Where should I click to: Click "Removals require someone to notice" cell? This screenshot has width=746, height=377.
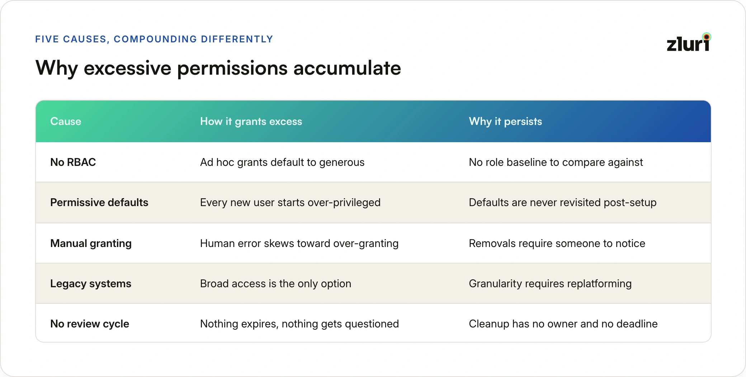pyautogui.click(x=557, y=243)
